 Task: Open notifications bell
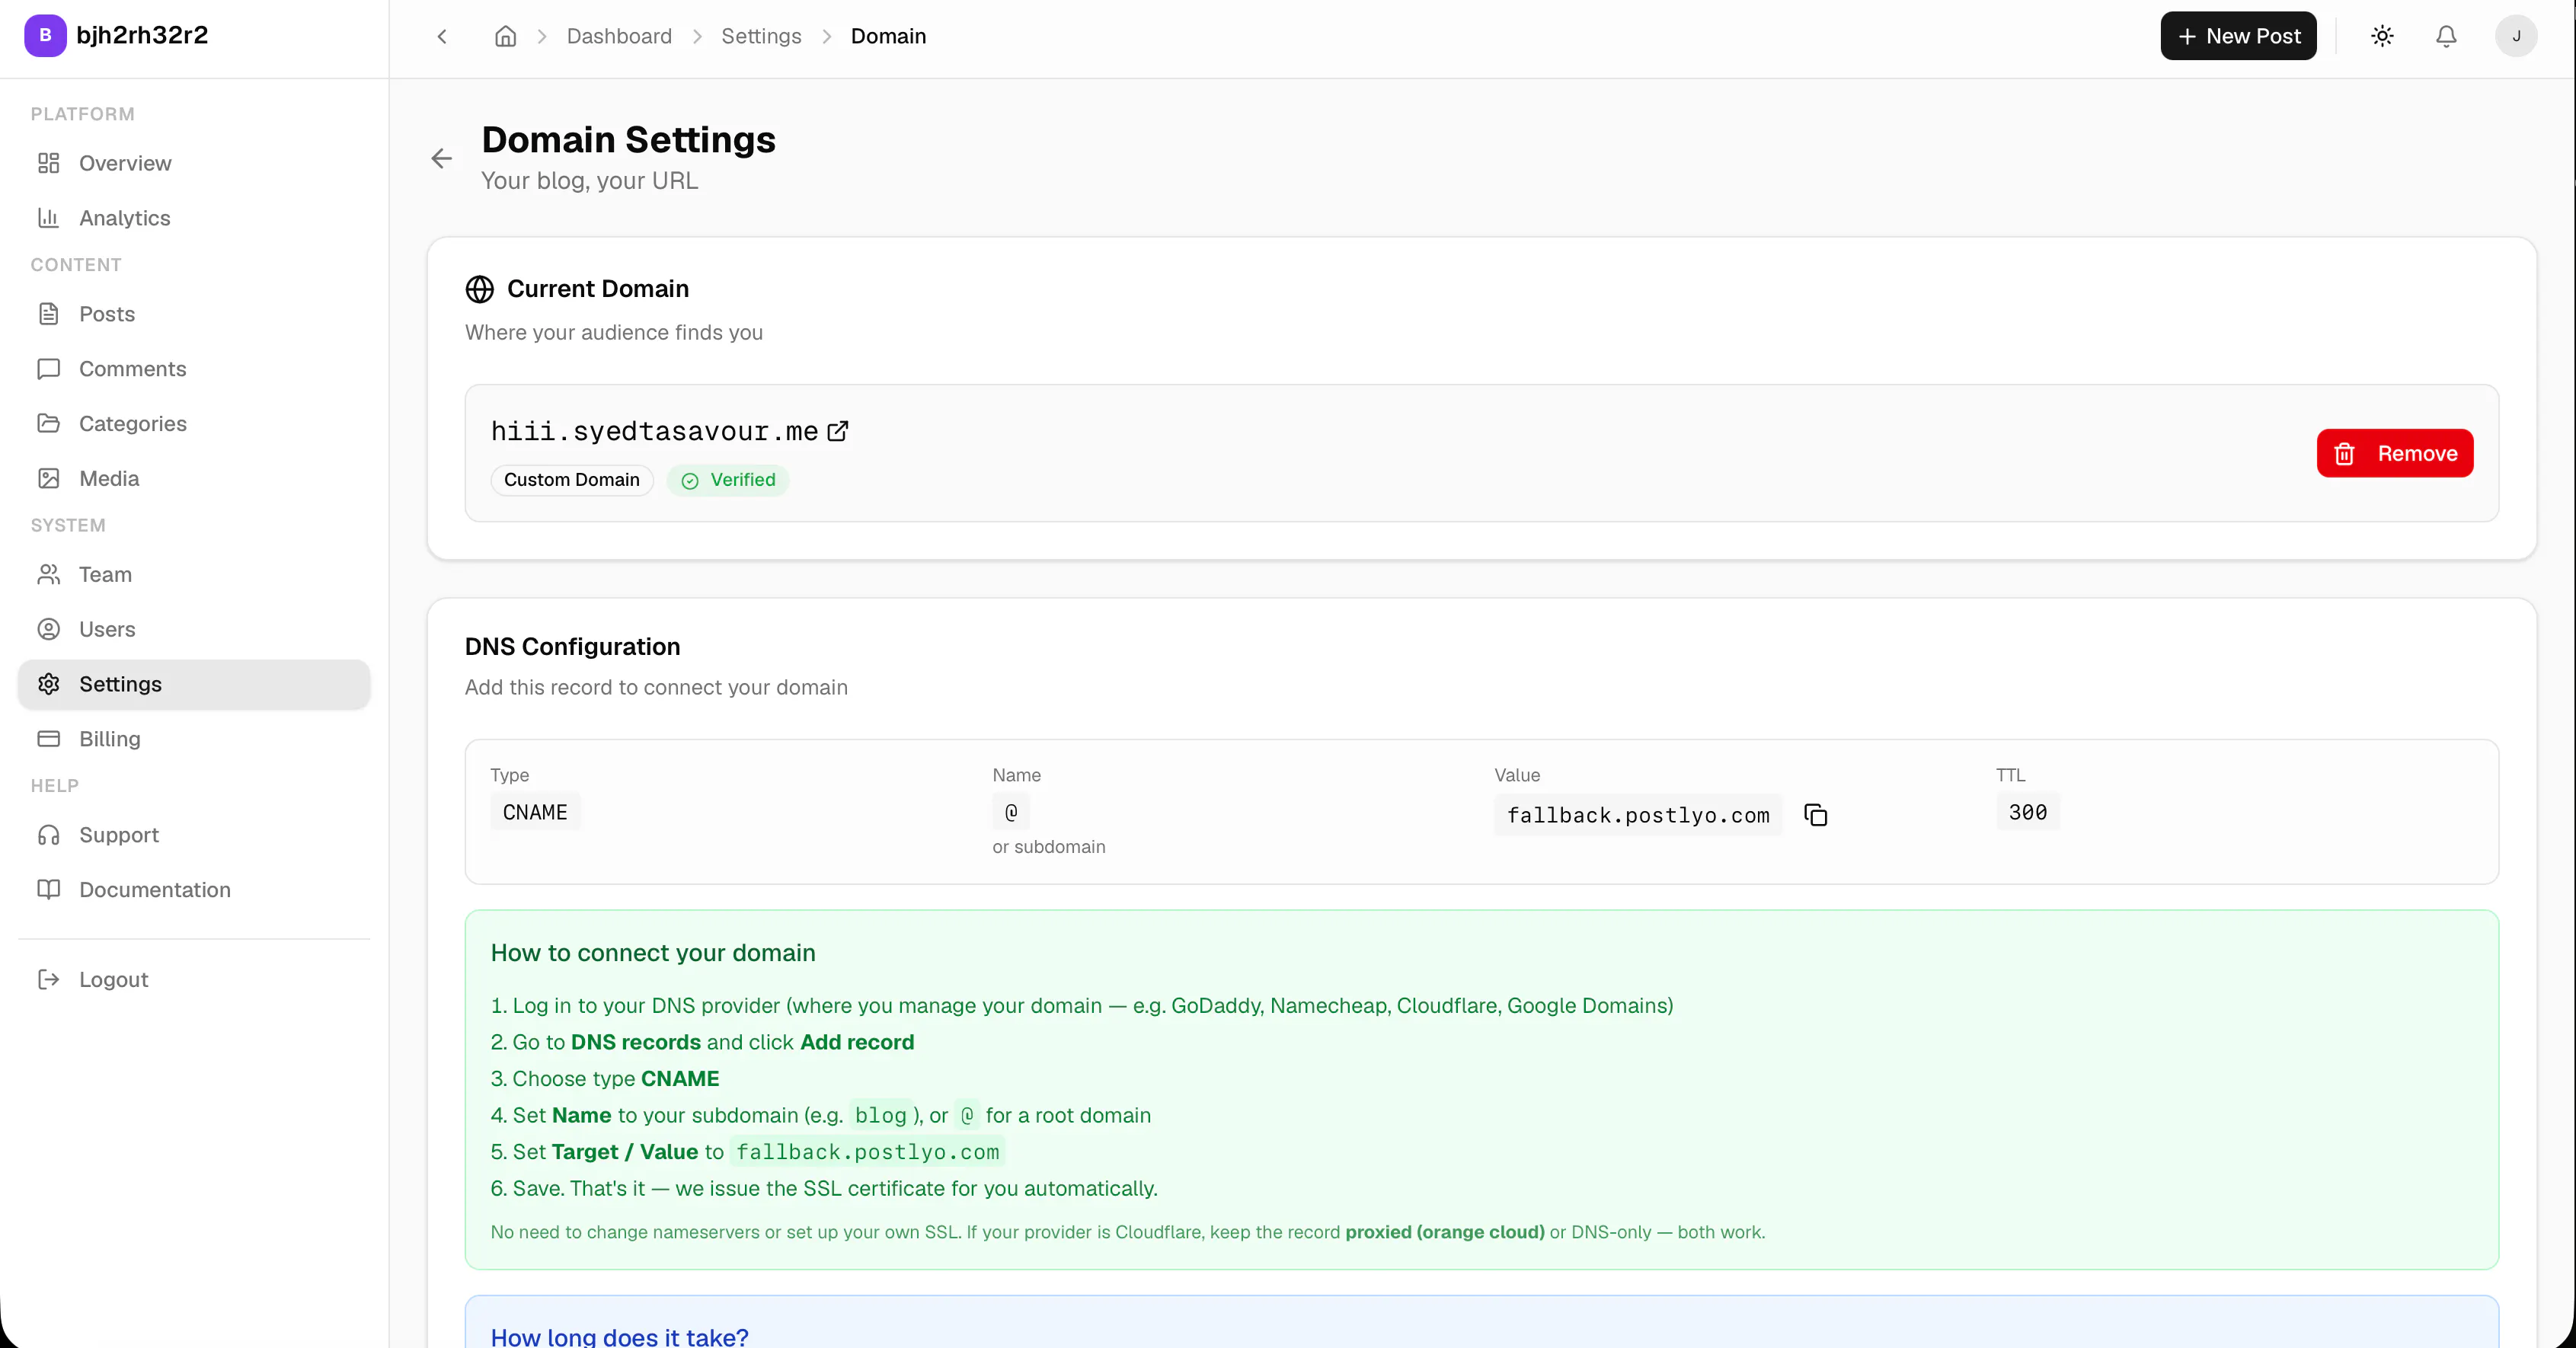pos(2446,36)
